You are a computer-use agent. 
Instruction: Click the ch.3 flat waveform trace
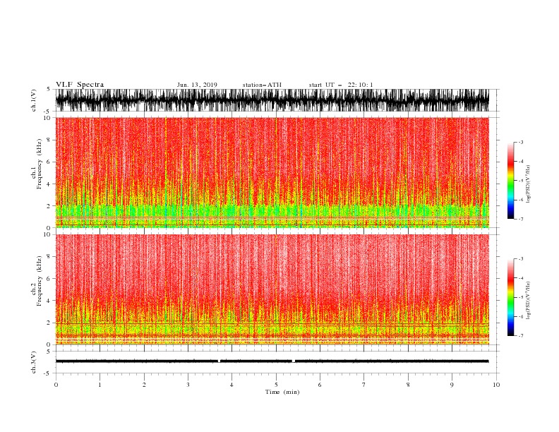click(272, 361)
